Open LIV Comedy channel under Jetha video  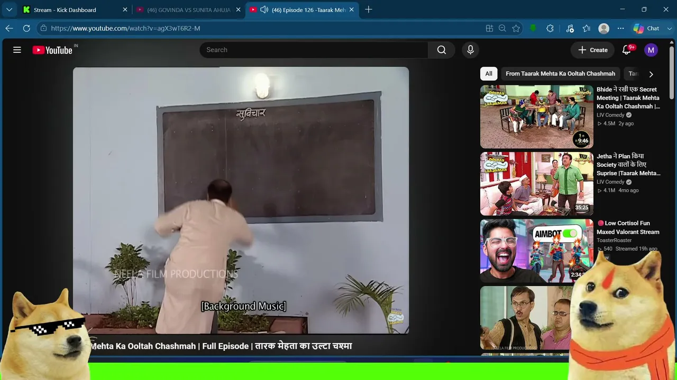[x=610, y=182]
